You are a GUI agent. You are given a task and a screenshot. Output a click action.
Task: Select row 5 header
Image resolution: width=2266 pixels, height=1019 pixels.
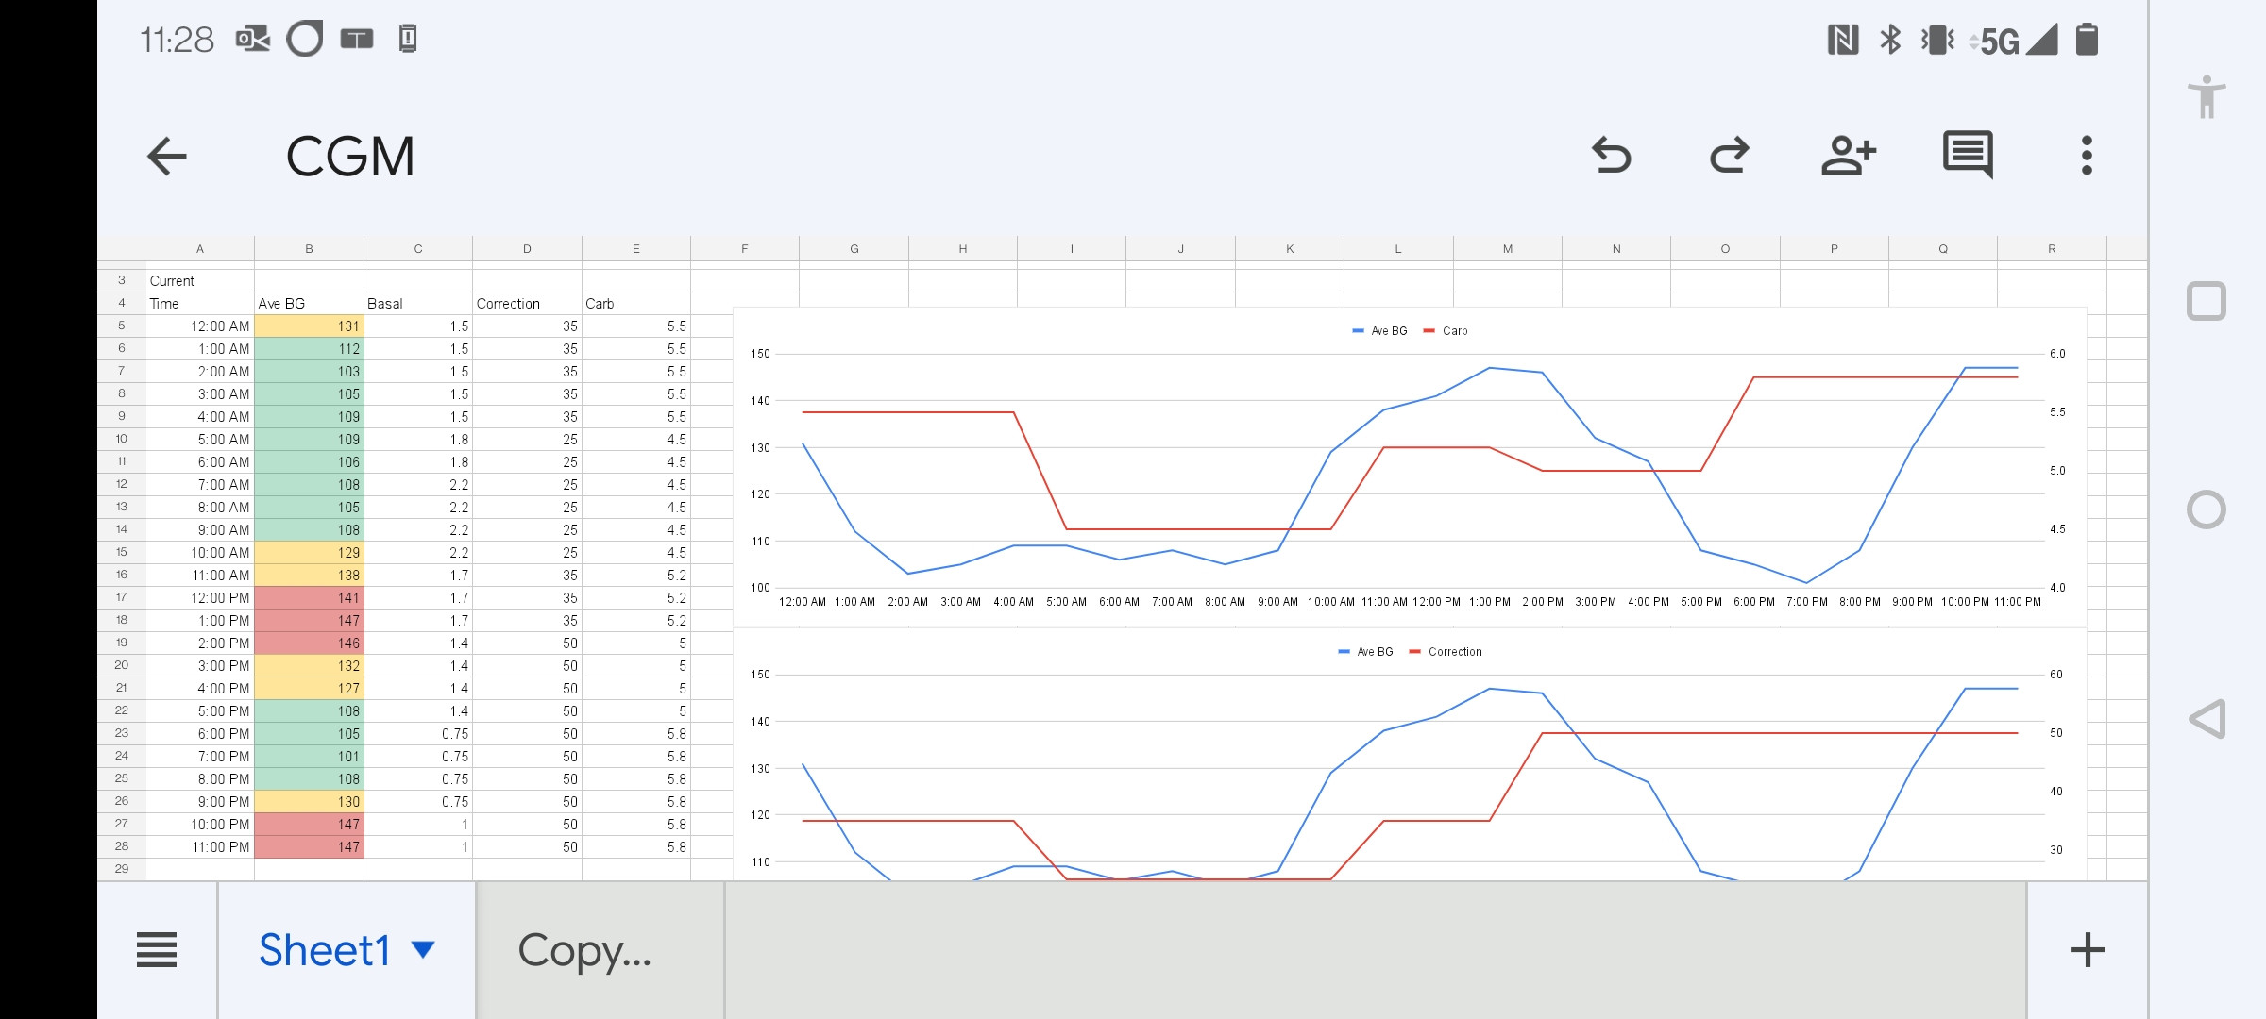coord(122,326)
